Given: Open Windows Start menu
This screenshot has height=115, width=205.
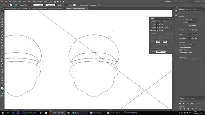Looking at the screenshot, I should (x=3, y=113).
